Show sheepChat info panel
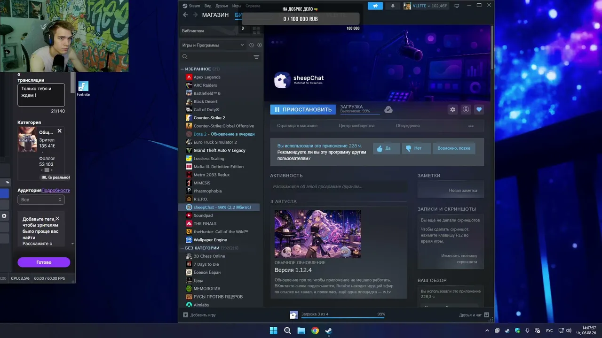This screenshot has width=602, height=338. click(x=466, y=109)
